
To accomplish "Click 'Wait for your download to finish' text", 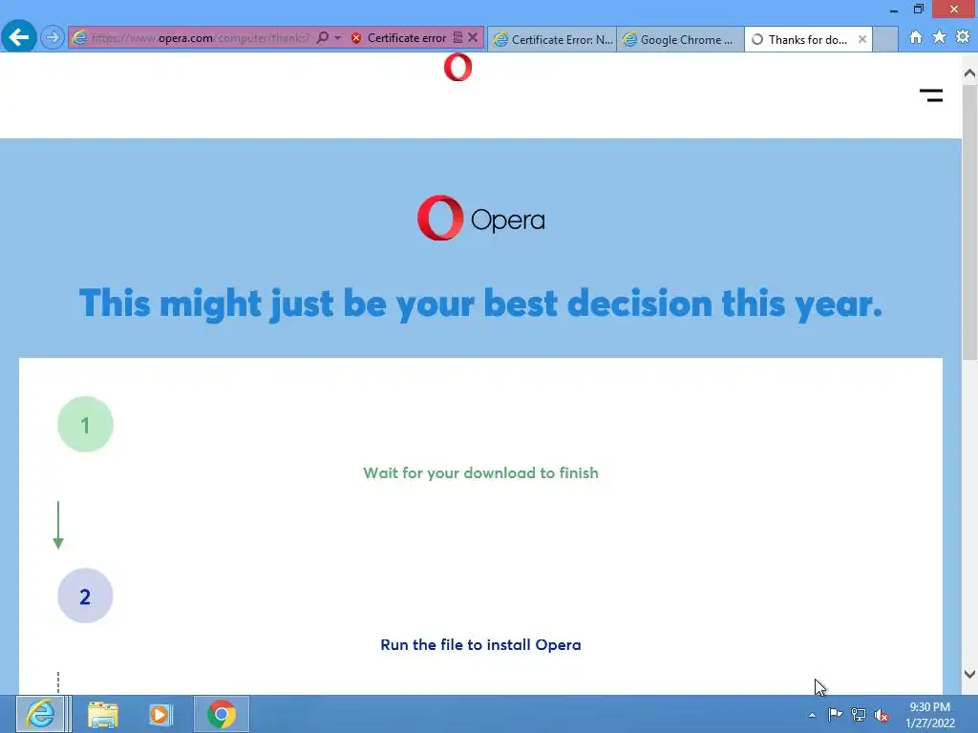I will [x=481, y=473].
